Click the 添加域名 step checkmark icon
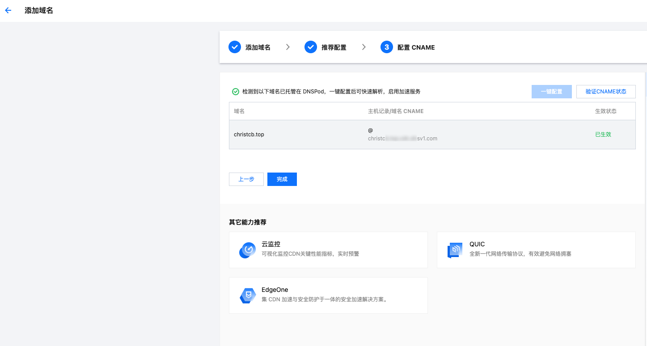Screen dimensions: 647x346 click(x=235, y=47)
